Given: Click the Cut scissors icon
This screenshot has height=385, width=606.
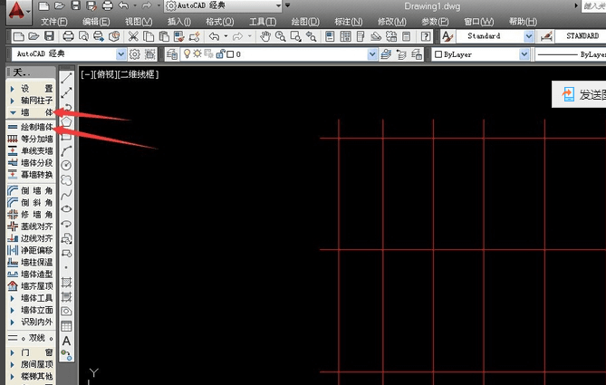Looking at the screenshot, I should pyautogui.click(x=133, y=37).
